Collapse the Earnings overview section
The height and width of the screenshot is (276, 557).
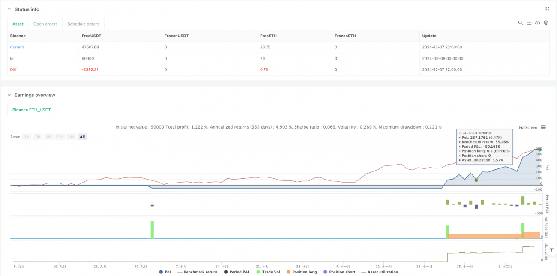pyautogui.click(x=10, y=95)
